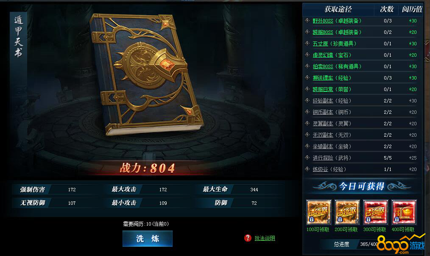Claim the 100 points reward chest icon
The image size is (430, 256).
coord(318,212)
